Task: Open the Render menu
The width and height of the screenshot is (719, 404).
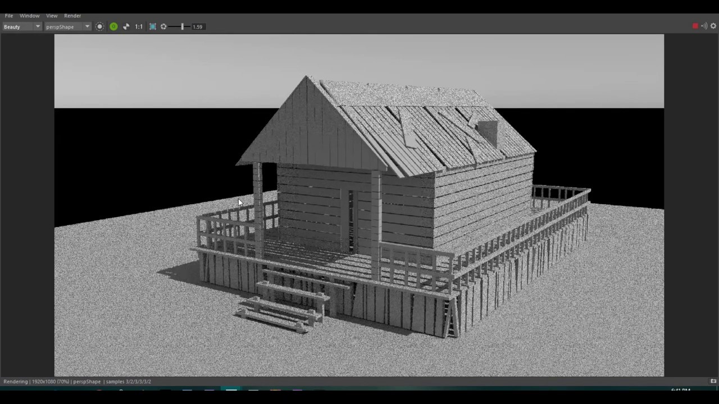Action: point(72,16)
